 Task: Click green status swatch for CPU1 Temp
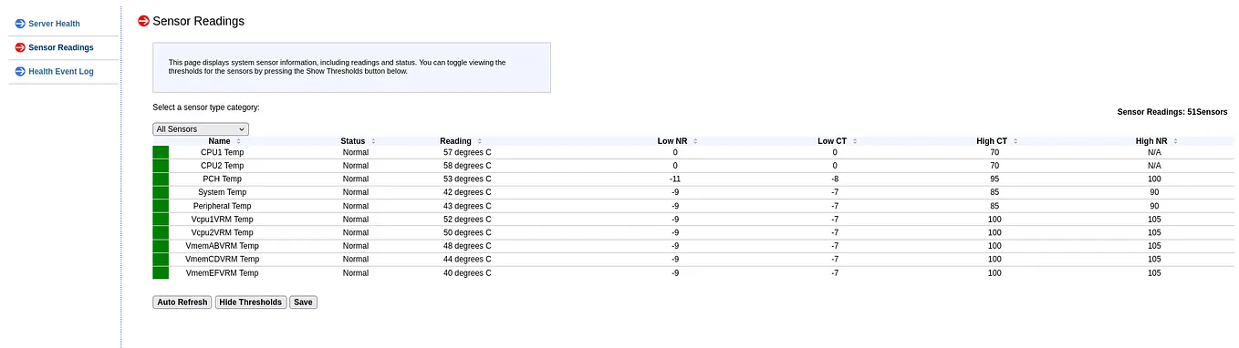[161, 152]
